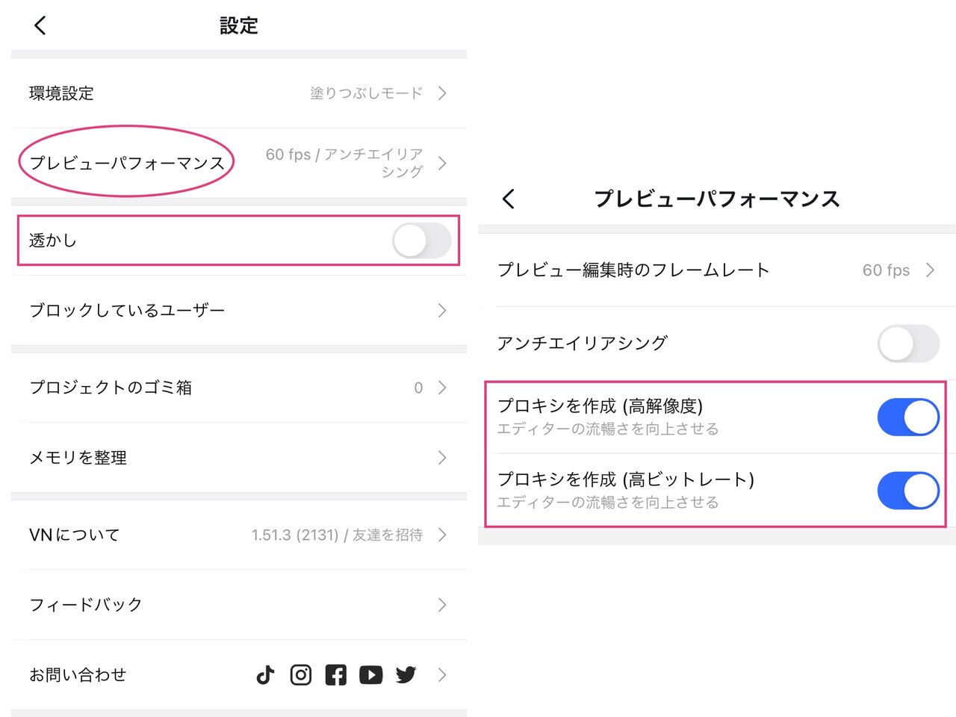Open メモリを整理 chevron
This screenshot has width=956, height=717.
coord(442,458)
